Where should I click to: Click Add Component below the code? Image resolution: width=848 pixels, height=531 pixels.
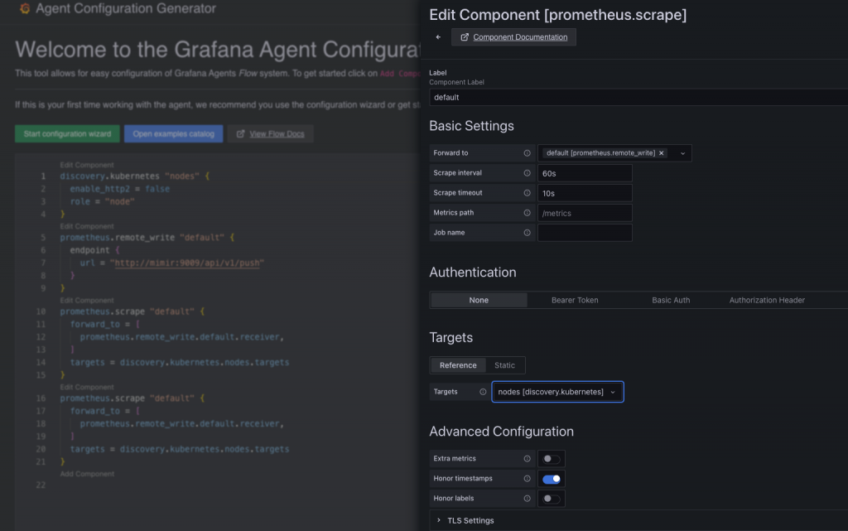(87, 474)
